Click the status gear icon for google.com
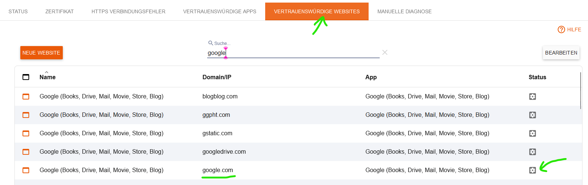Screen dimensions: 588x185 532,170
